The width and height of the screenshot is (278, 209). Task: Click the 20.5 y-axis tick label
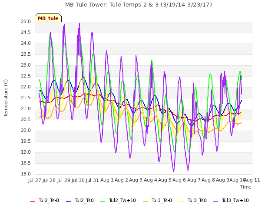point(26,120)
